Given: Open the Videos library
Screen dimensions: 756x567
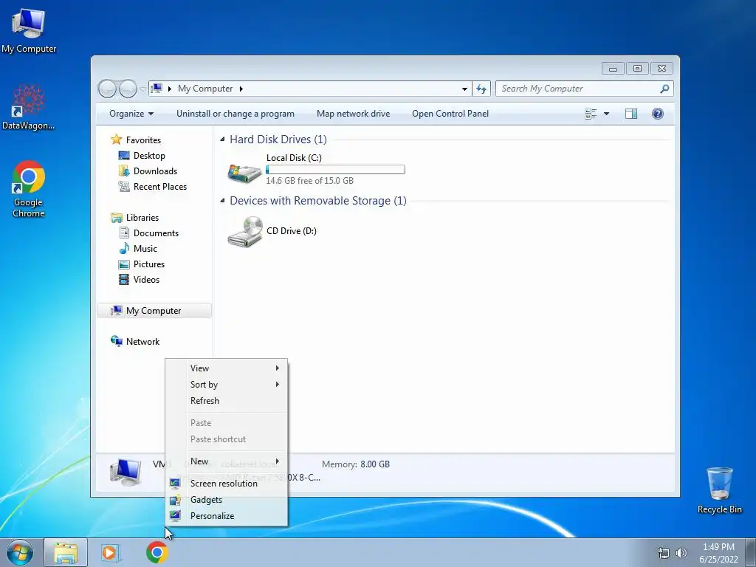Looking at the screenshot, I should tap(146, 280).
